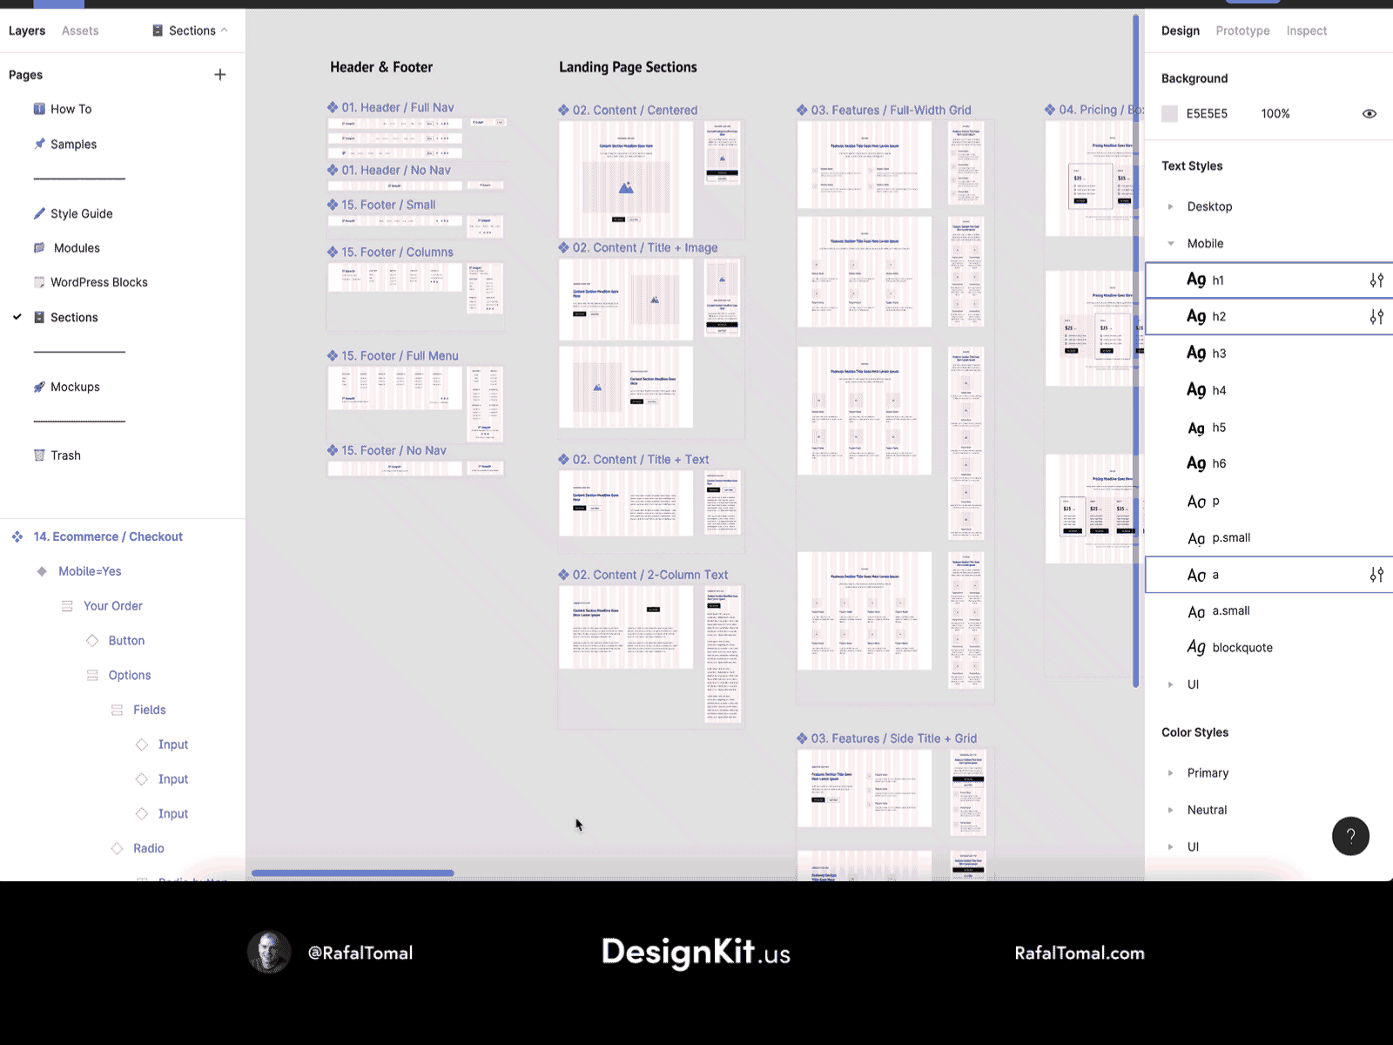Click the Modules page icon
The width and height of the screenshot is (1393, 1045).
click(x=39, y=248)
